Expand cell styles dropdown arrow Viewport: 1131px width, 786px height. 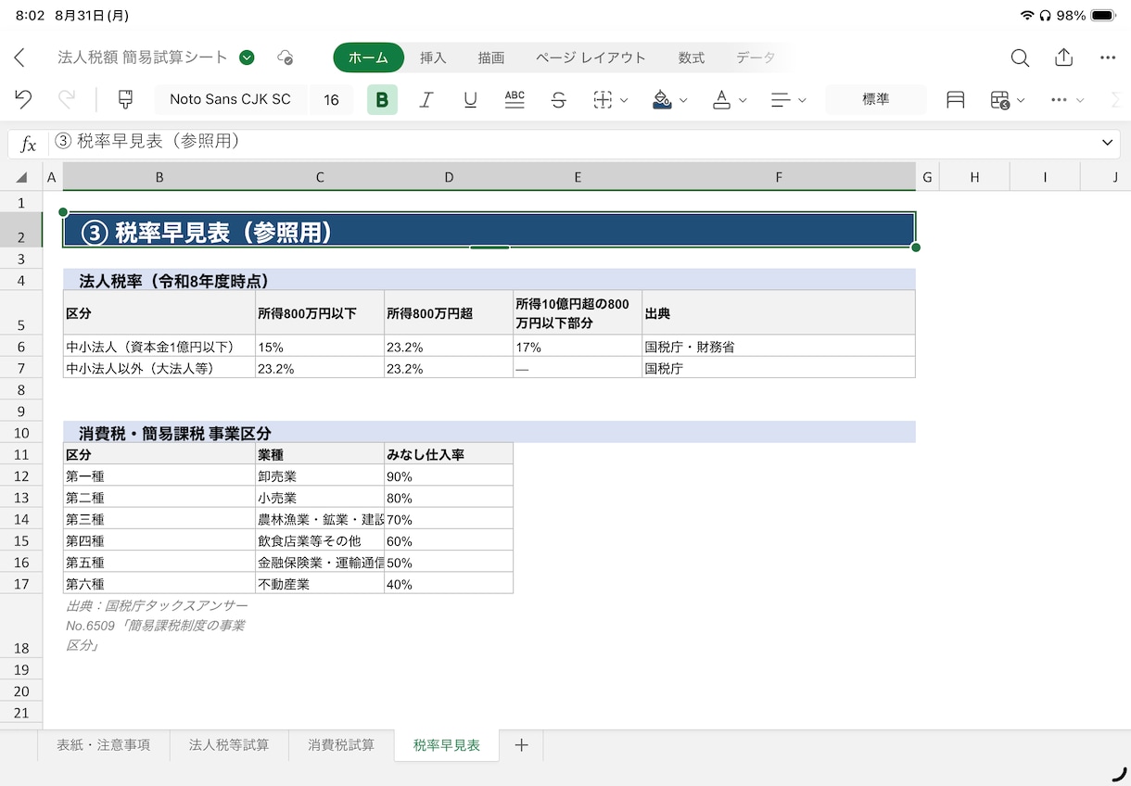pos(1022,100)
